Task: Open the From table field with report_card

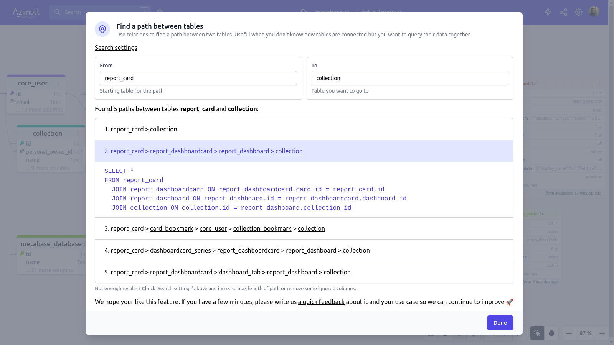Action: pos(198,78)
